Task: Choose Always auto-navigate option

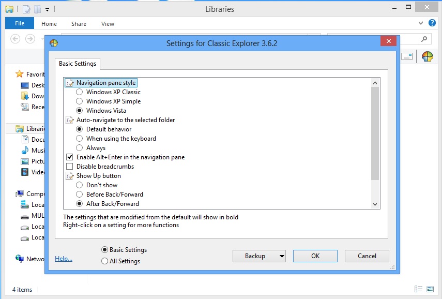Action: click(x=80, y=148)
